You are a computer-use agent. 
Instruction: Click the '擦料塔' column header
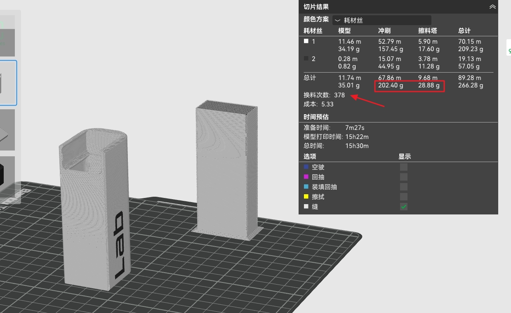coord(428,31)
